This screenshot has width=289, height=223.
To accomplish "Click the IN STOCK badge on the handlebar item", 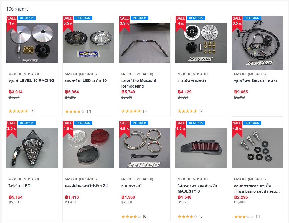I will coord(140,18).
